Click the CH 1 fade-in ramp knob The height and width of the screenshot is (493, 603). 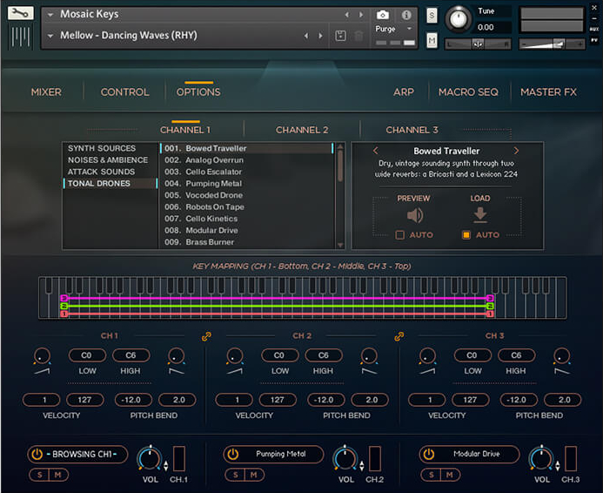tap(42, 356)
